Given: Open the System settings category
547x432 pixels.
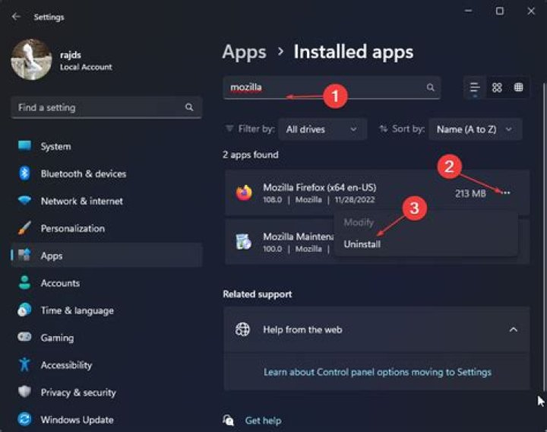Looking at the screenshot, I should pos(106,146).
